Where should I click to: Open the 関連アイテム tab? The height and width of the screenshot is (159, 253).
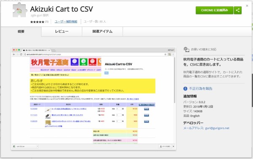click(102, 32)
